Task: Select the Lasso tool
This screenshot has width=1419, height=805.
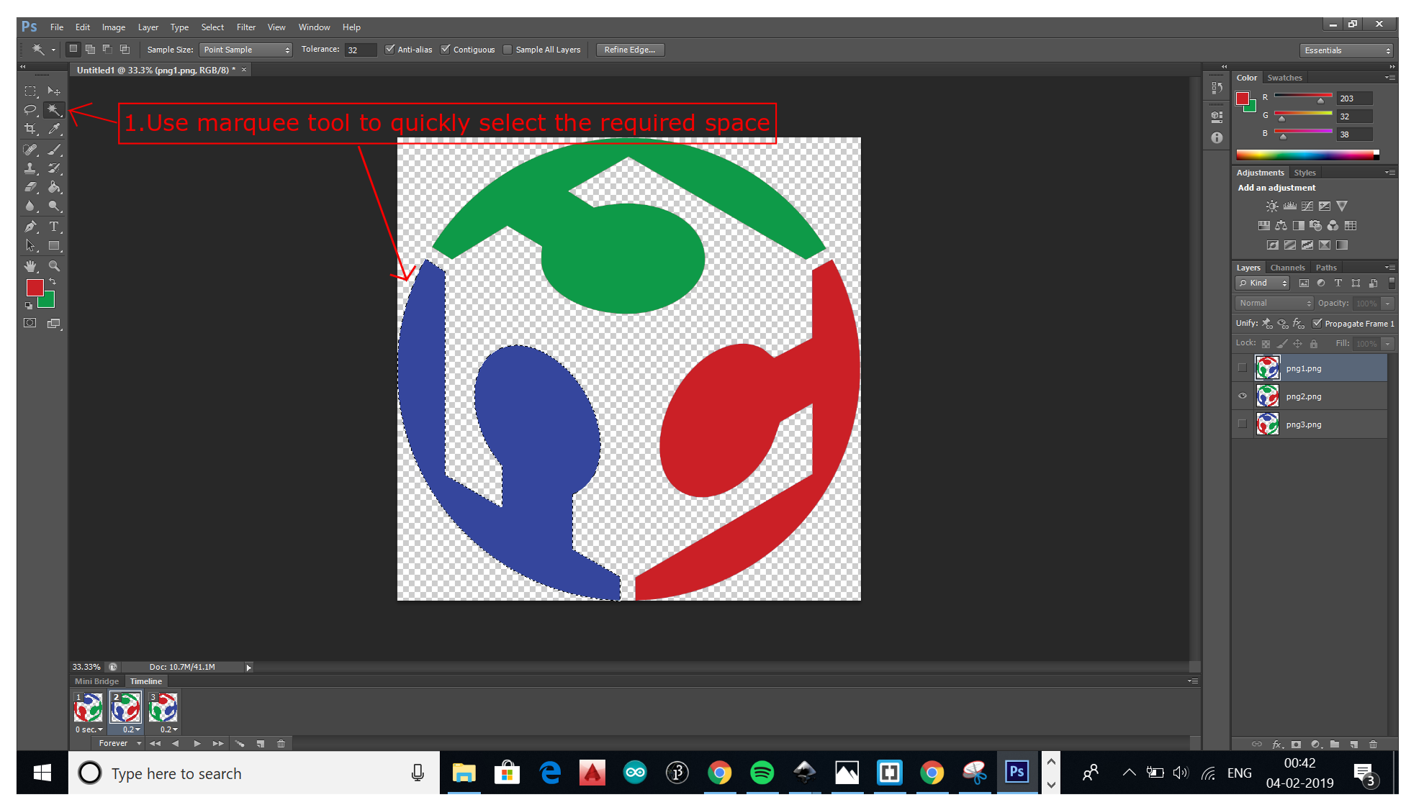Action: pos(30,110)
